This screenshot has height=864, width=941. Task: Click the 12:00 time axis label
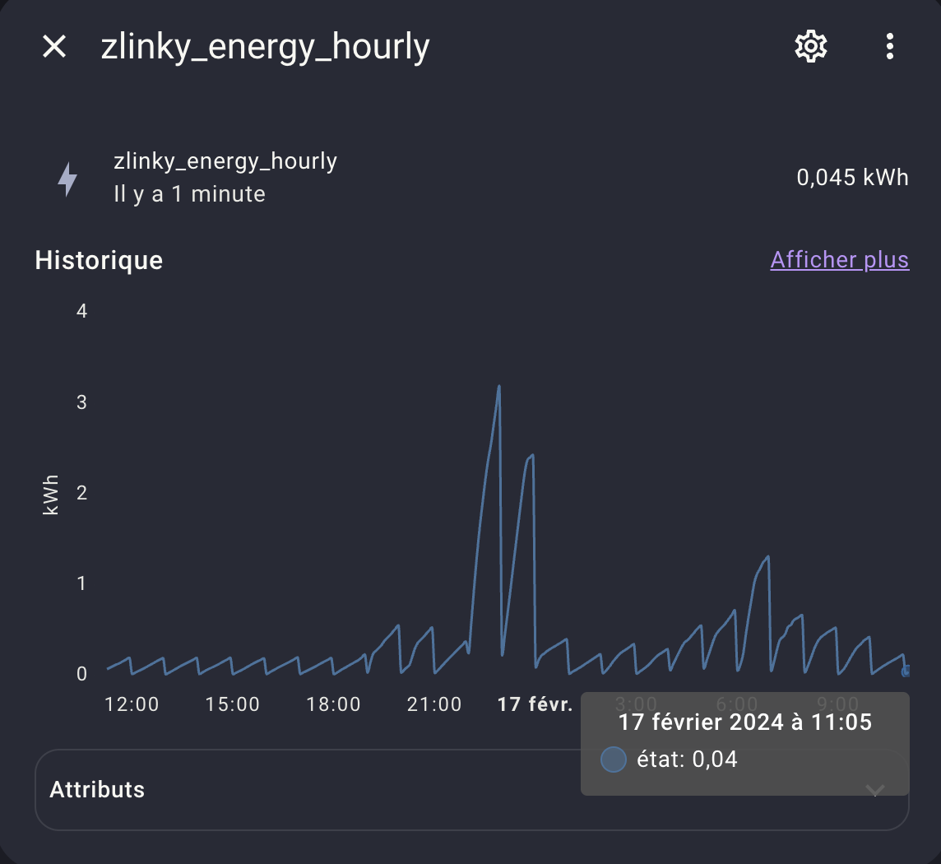coord(132,704)
